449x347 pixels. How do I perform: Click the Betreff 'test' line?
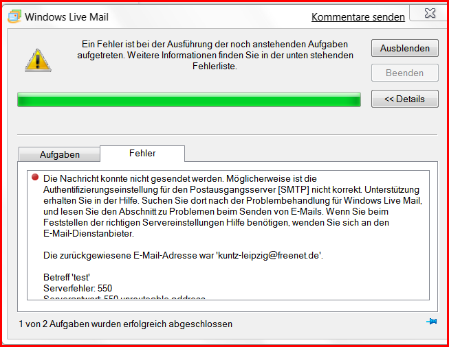(67, 277)
